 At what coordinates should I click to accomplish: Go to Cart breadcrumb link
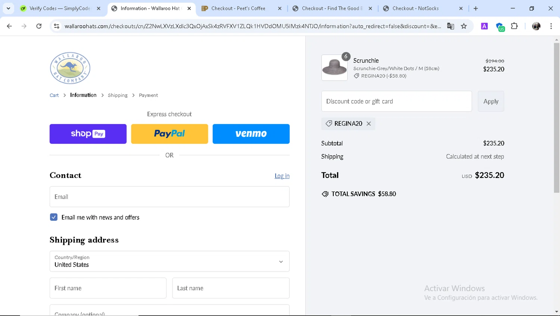click(54, 95)
